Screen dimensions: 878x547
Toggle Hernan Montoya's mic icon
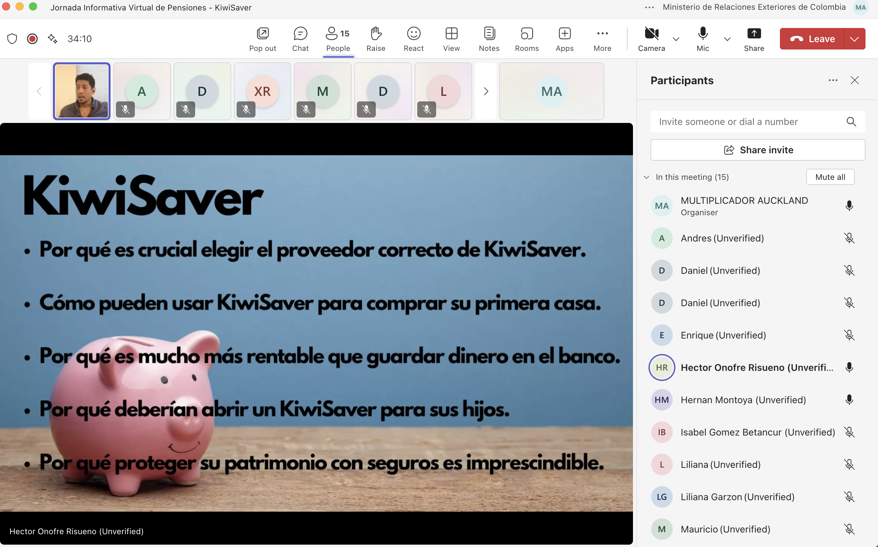[x=849, y=400]
